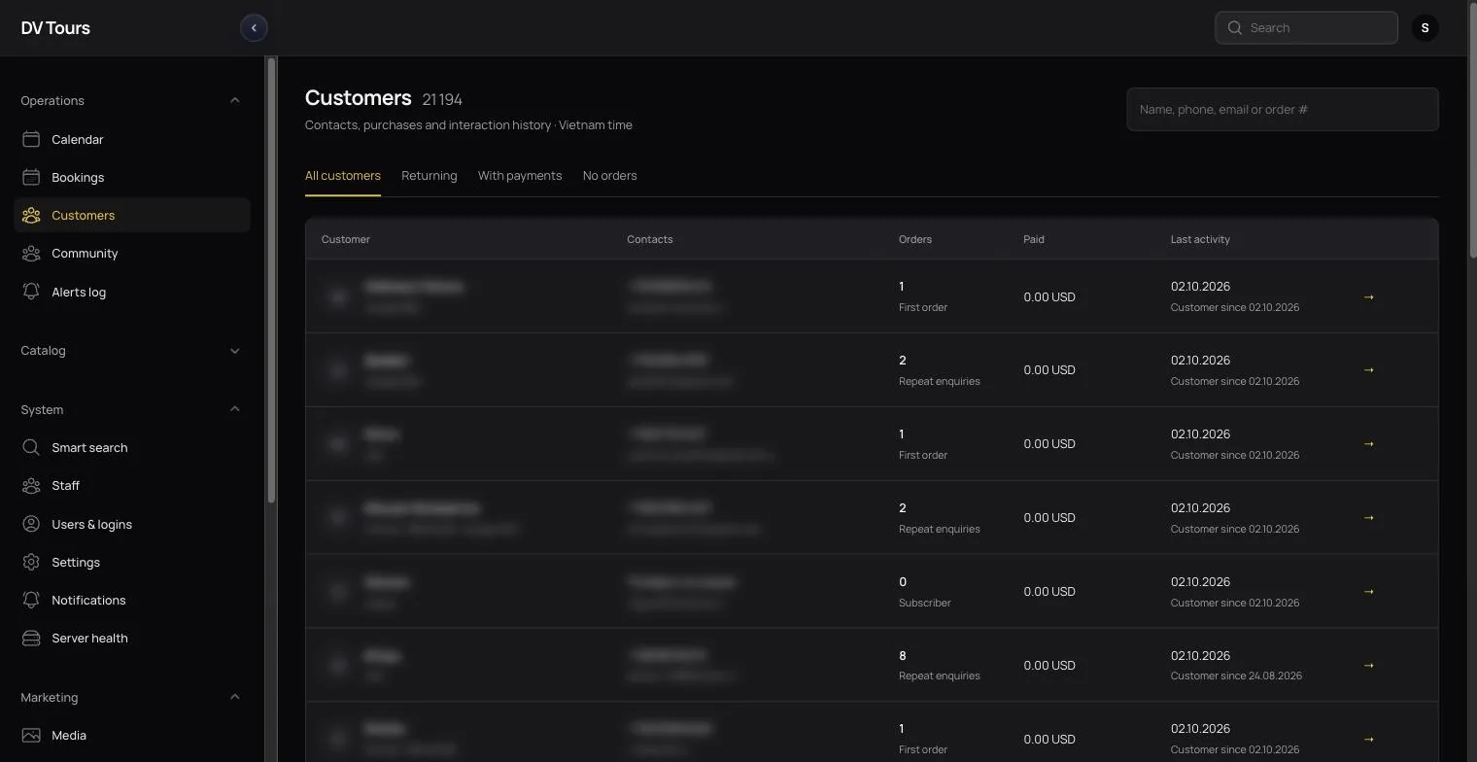Click the top bar Search field

1306,27
